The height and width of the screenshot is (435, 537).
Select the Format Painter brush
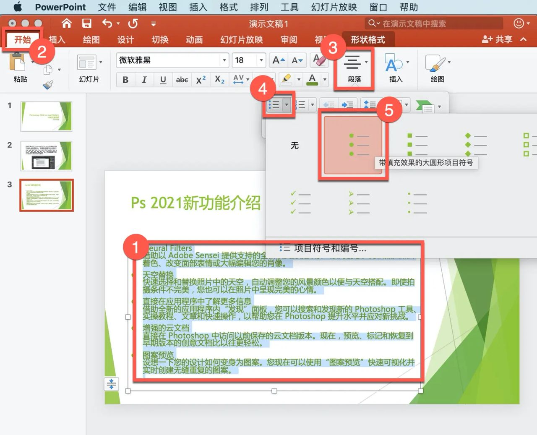tap(48, 85)
